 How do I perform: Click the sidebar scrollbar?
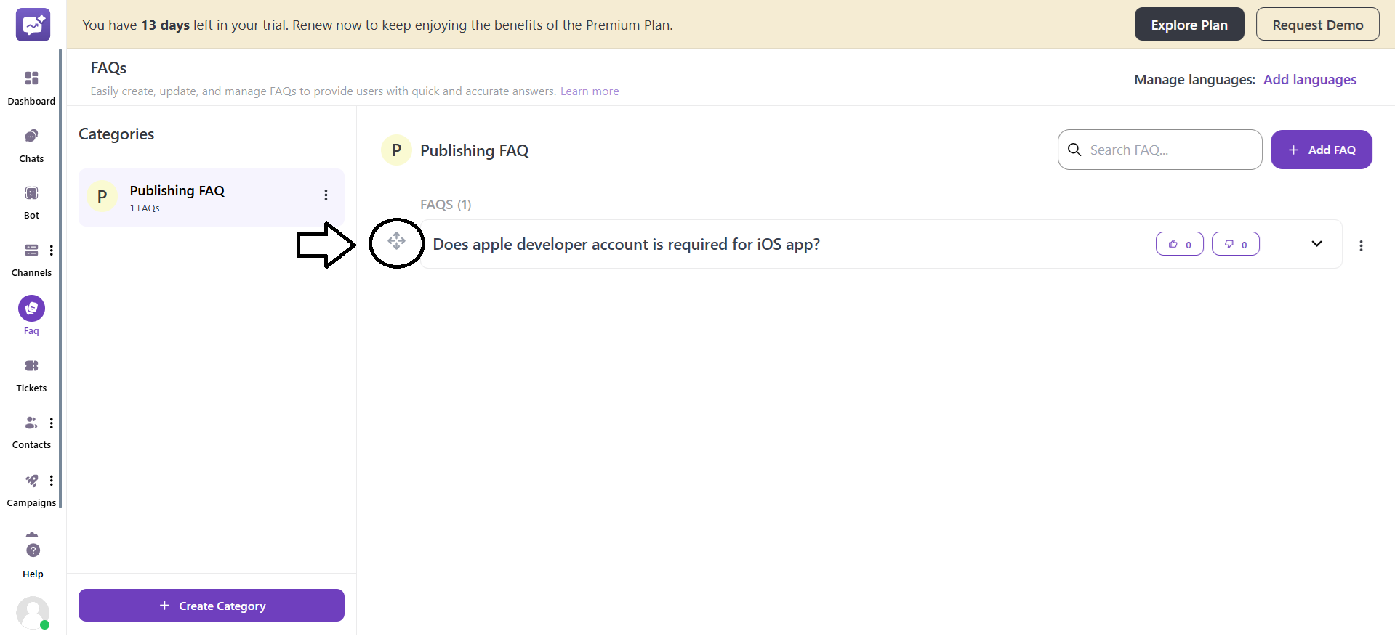pyautogui.click(x=60, y=278)
